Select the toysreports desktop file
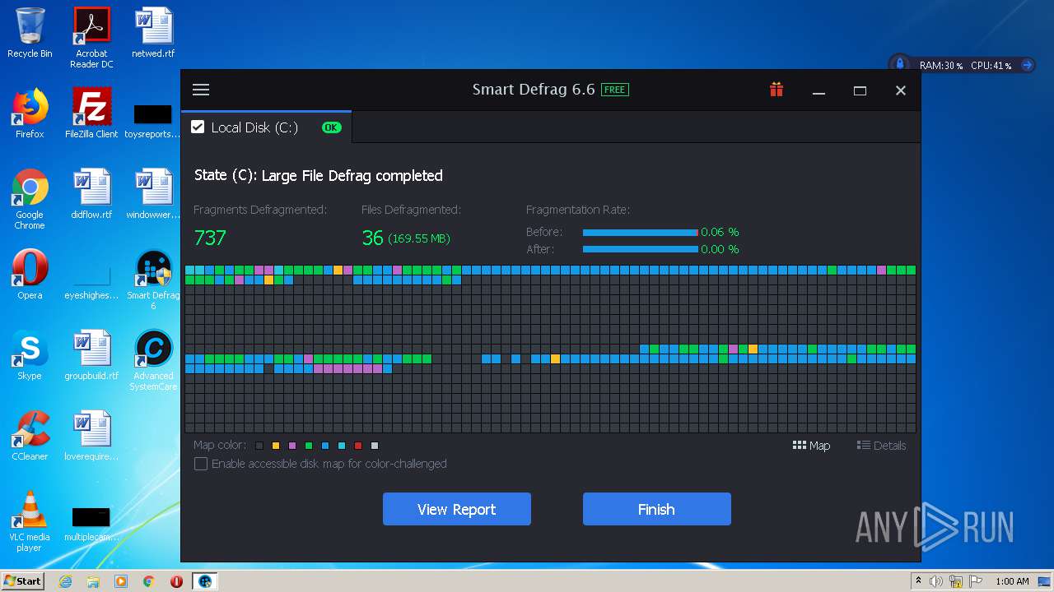Viewport: 1054px width, 592px height. pyautogui.click(x=153, y=119)
